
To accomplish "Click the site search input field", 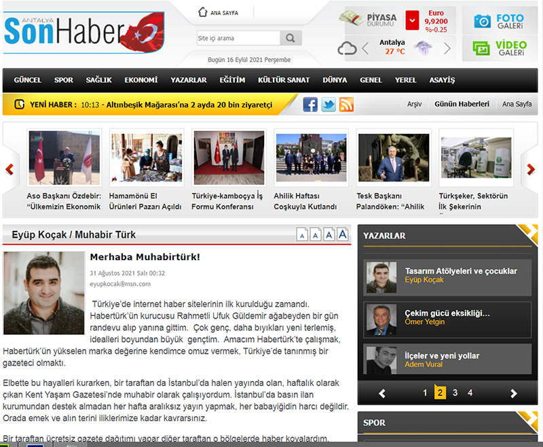I will click(238, 38).
